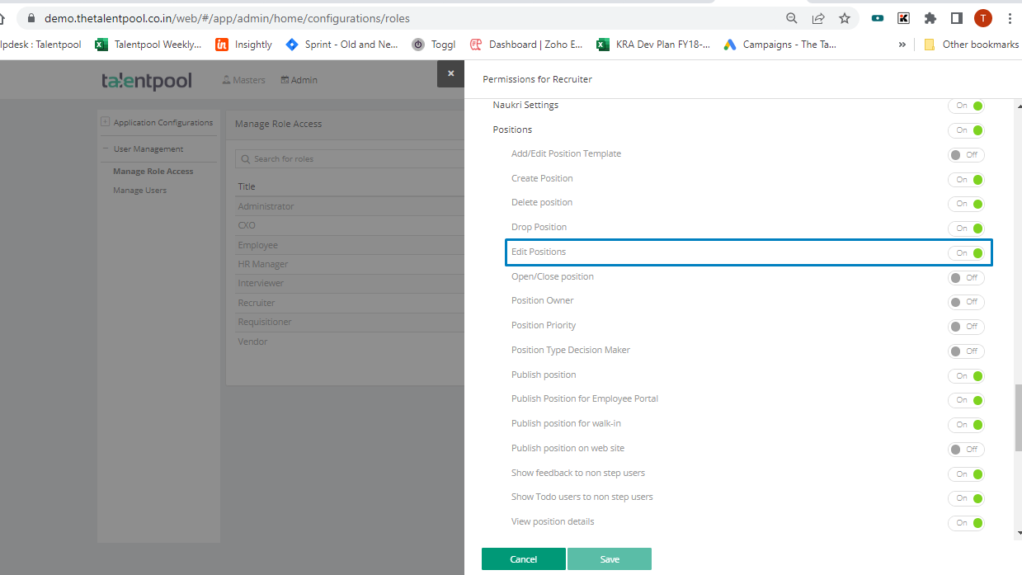The width and height of the screenshot is (1022, 575).
Task: Toggle Publish Position for Employee Portal
Action: click(966, 399)
